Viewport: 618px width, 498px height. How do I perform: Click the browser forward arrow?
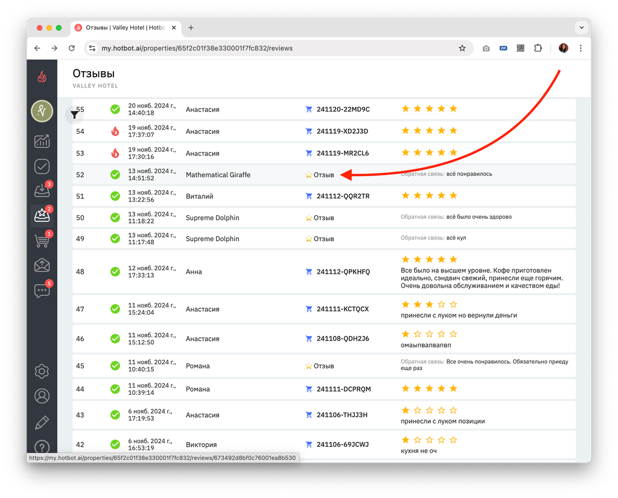[x=54, y=48]
